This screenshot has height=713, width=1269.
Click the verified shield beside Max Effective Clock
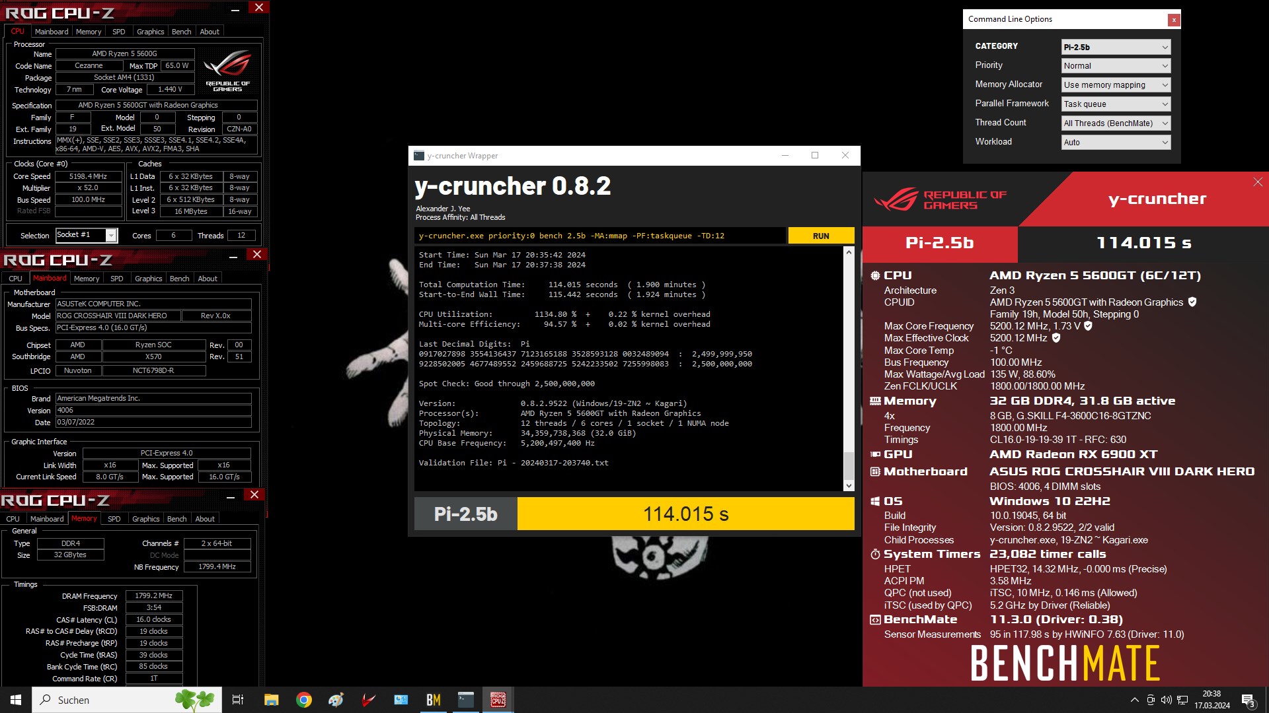pos(1056,338)
